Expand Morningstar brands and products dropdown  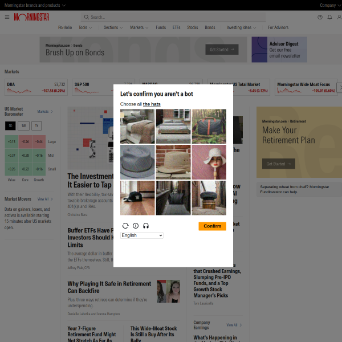(x=35, y=5)
